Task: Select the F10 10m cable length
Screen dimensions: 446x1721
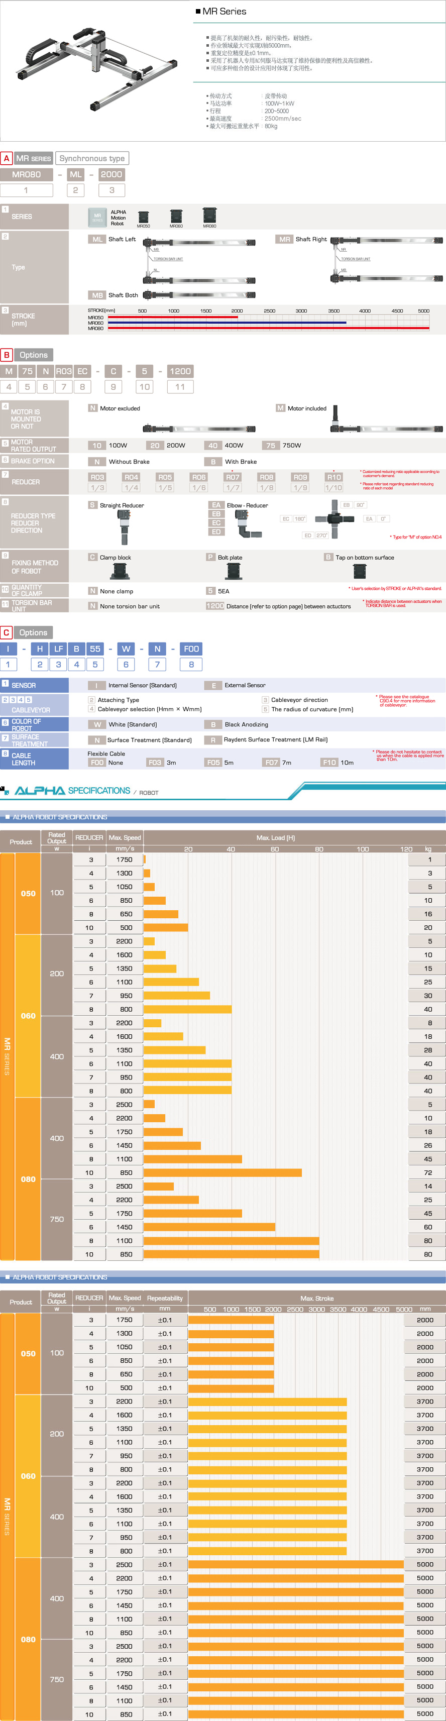Action: (338, 762)
